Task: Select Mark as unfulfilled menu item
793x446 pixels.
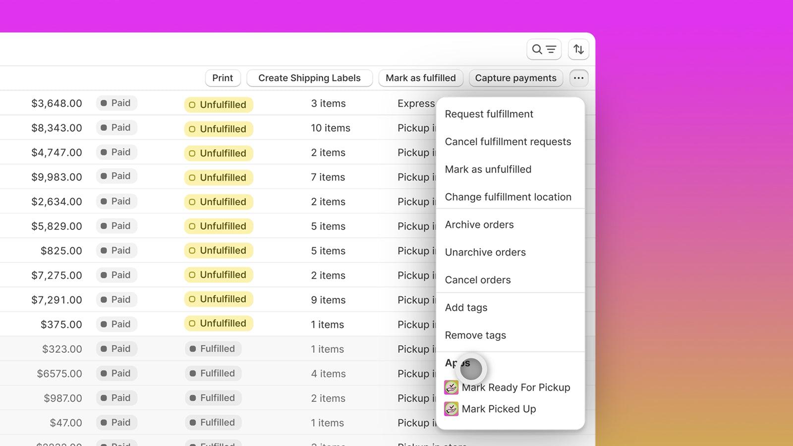Action: click(488, 169)
